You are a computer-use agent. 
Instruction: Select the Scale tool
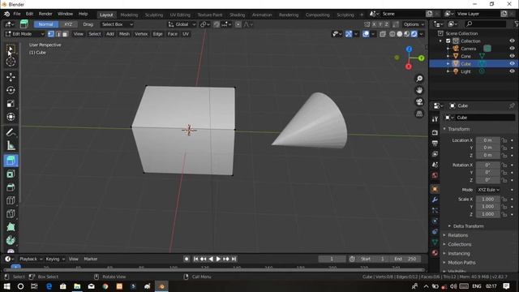pyautogui.click(x=11, y=104)
